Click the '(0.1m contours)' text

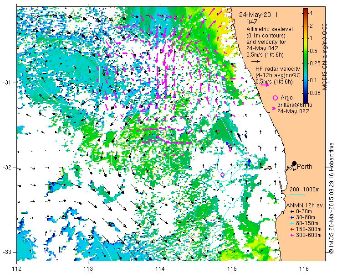point(266,35)
